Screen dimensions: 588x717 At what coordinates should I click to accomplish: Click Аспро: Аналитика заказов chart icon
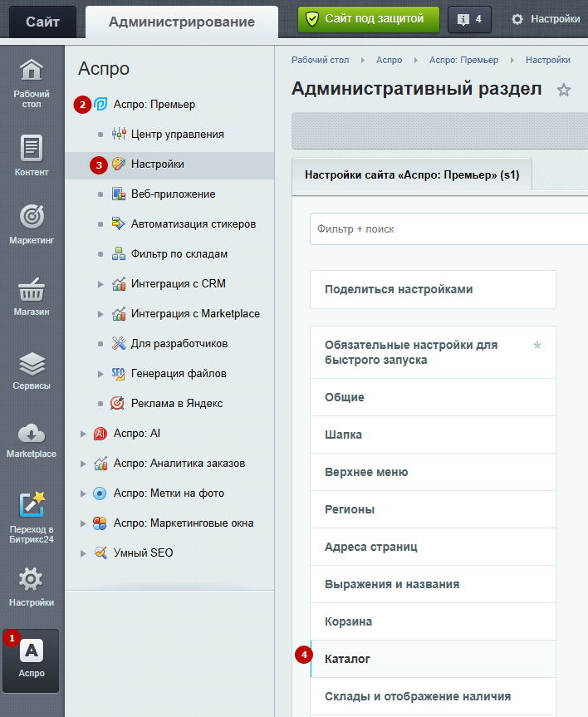pyautogui.click(x=100, y=464)
